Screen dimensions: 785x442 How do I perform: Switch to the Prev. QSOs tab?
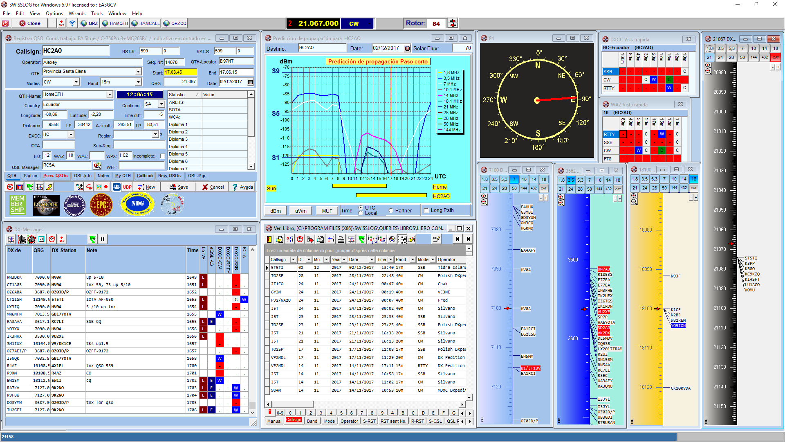tap(55, 176)
